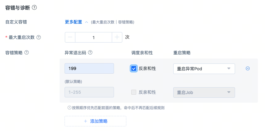The height and width of the screenshot is (131, 265).
Task: Click help icon next to 异常退出码
Action: coord(90,53)
